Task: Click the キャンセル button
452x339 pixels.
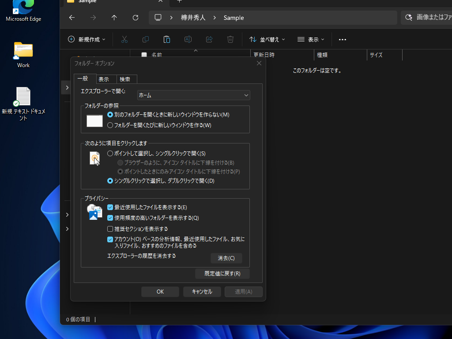Action: [x=202, y=292]
